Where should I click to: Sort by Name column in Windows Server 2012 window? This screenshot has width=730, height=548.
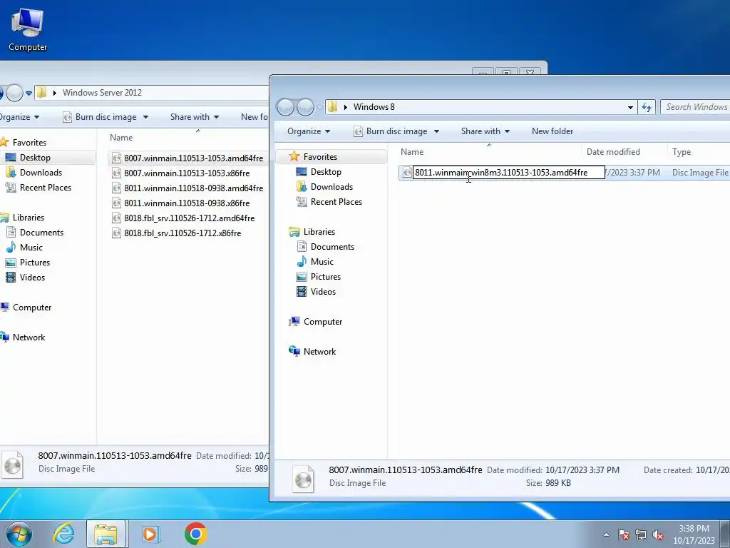pos(121,138)
